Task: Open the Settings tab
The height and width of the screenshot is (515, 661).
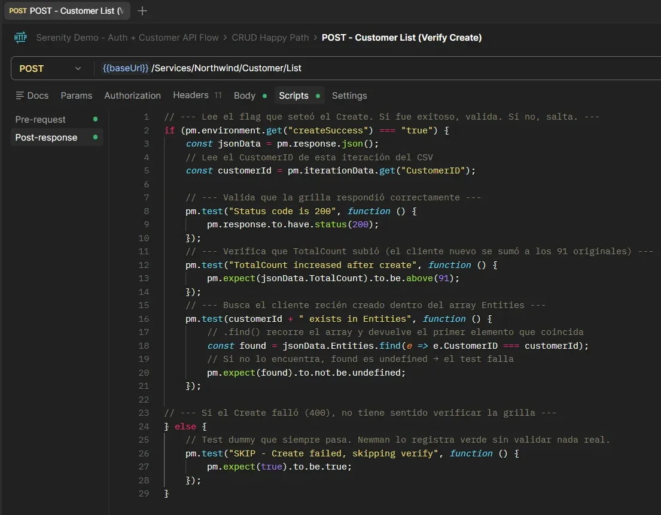Action: coord(349,96)
